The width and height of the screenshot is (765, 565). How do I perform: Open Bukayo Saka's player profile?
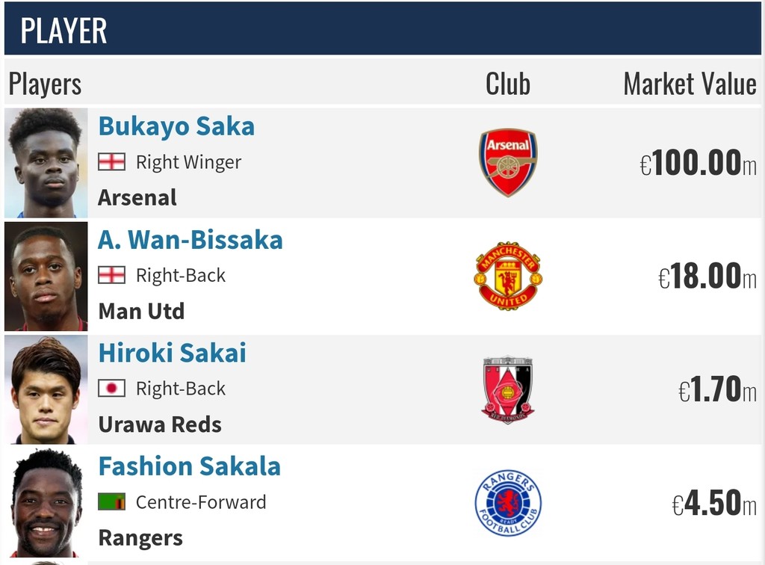click(176, 126)
